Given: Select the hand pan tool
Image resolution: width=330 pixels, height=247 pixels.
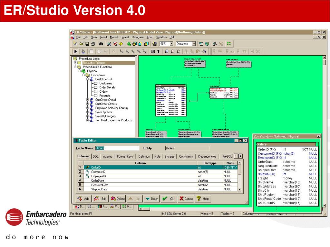Looking at the screenshot, I should 83,51.
